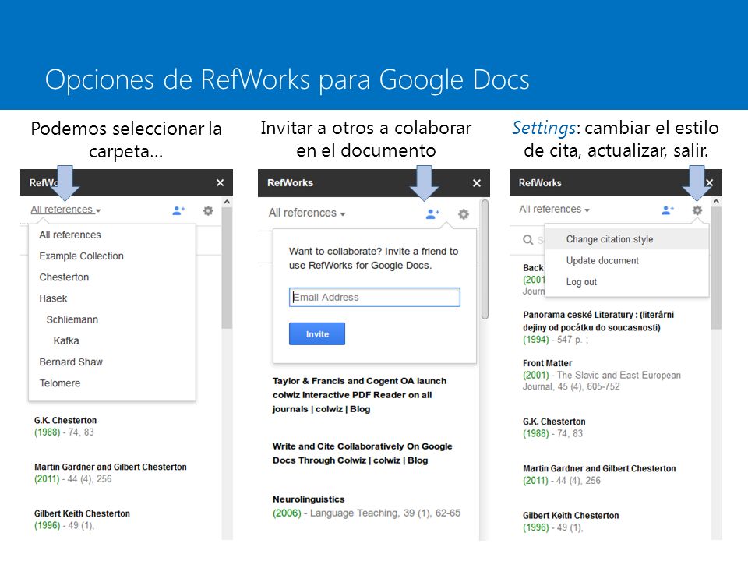748x561 pixels.
Task: Focus the Email Address field
Action: tap(375, 297)
